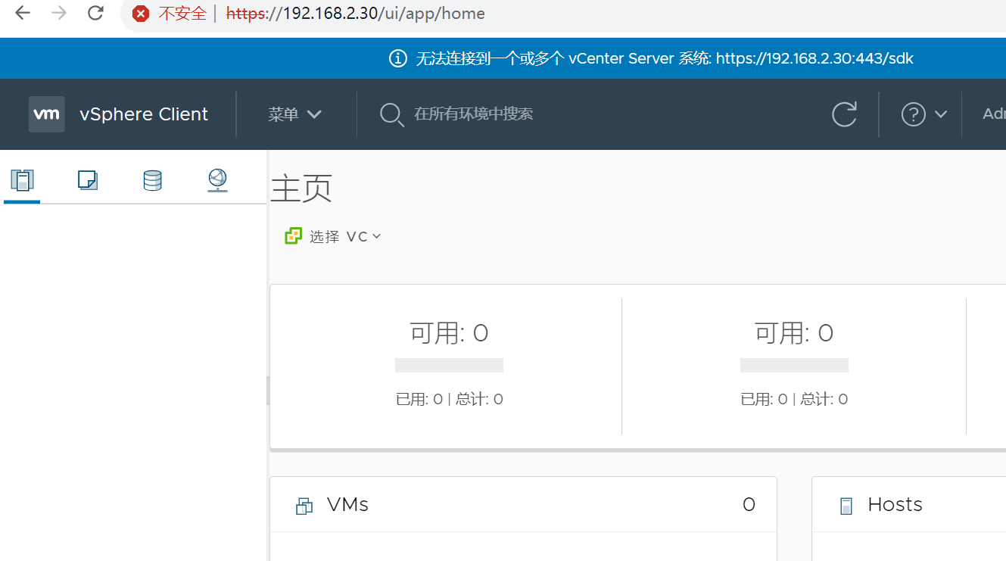The height and width of the screenshot is (561, 1006).
Task: Select the Hosts and Clusters tab icon
Action: [x=22, y=180]
